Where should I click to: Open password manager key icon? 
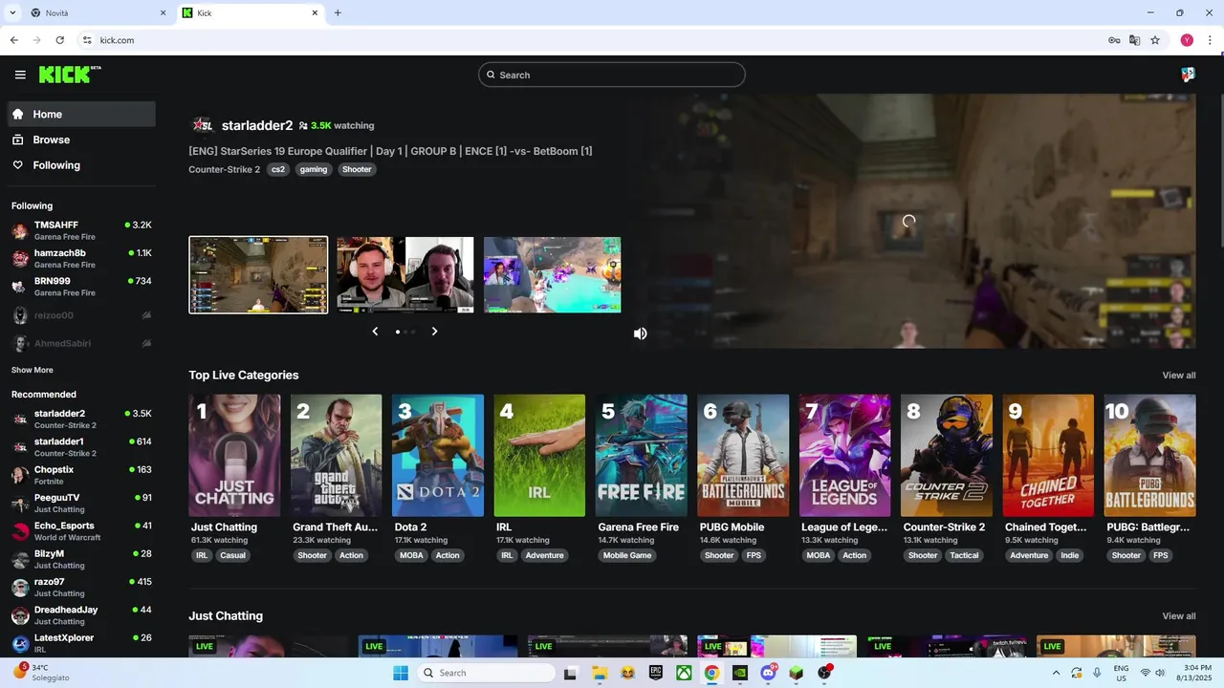[1114, 40]
